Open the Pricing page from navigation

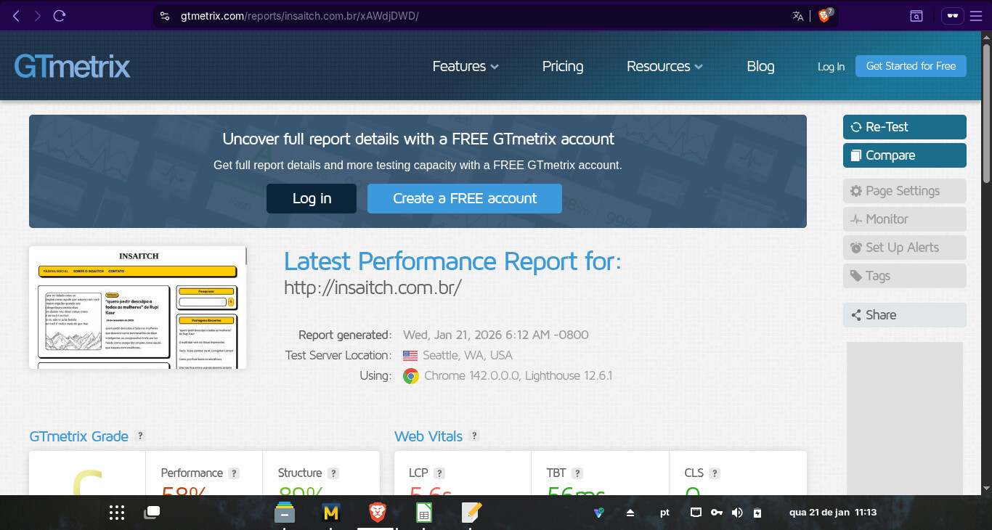tap(563, 66)
